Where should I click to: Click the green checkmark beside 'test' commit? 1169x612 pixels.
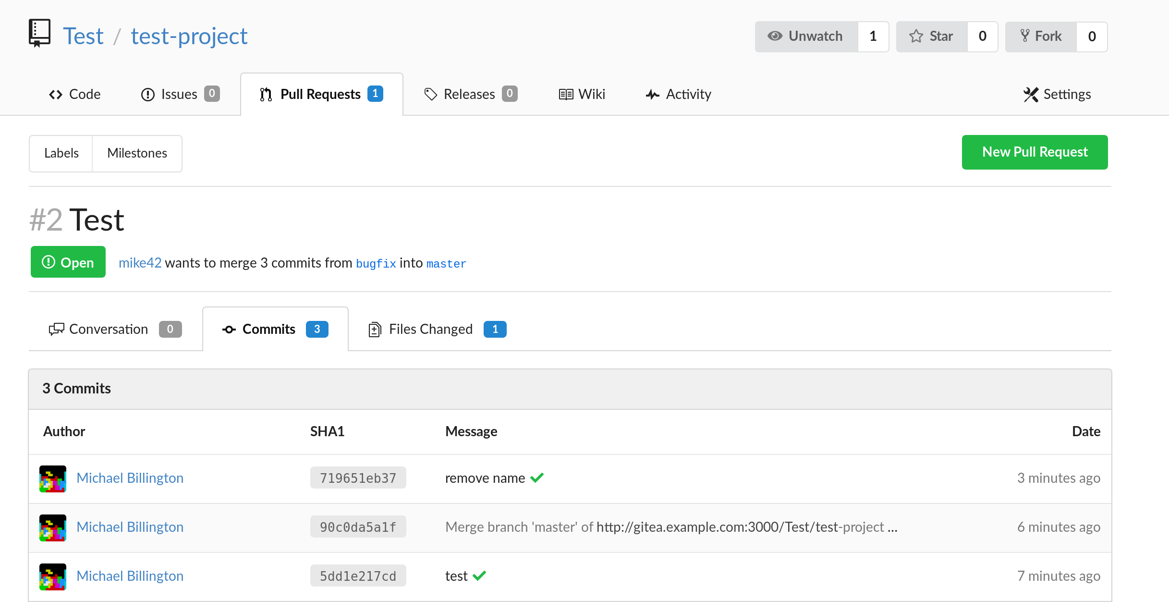[x=479, y=575]
